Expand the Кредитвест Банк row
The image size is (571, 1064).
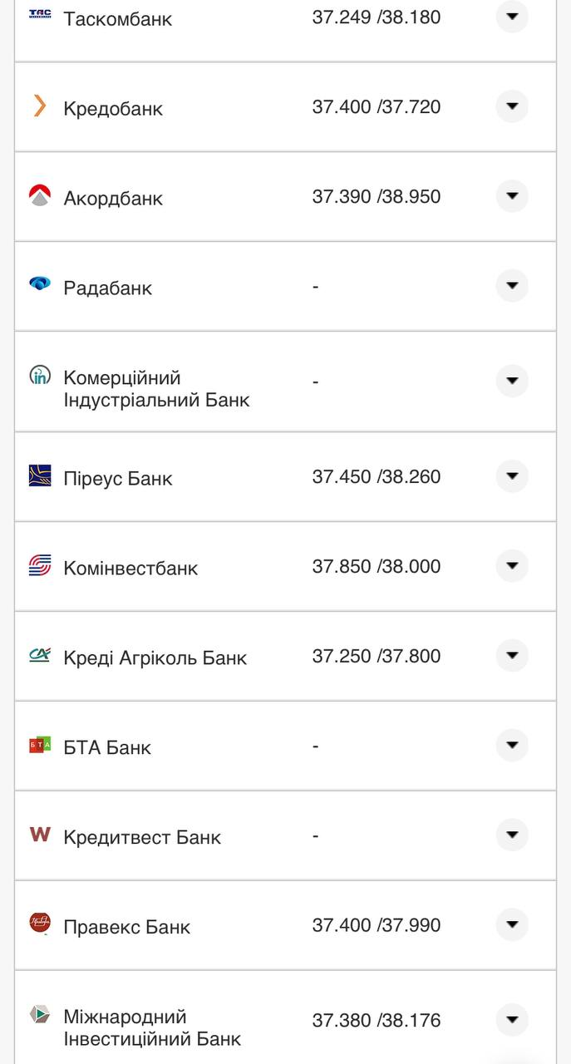(512, 835)
